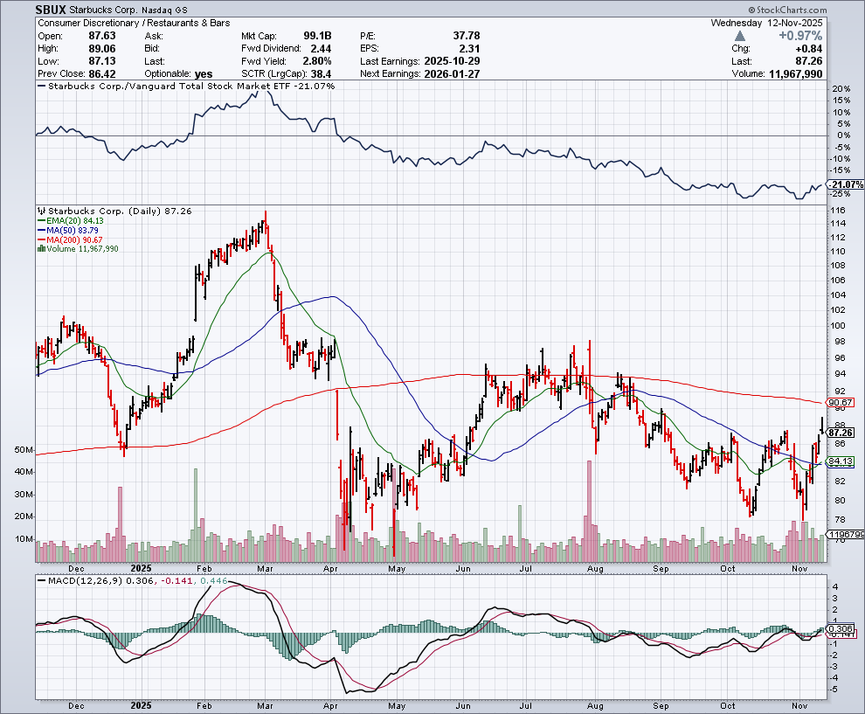Click the navy line marker before Starbucks/Vanguard label
Viewport: 865px width, 714px height.
[42, 87]
